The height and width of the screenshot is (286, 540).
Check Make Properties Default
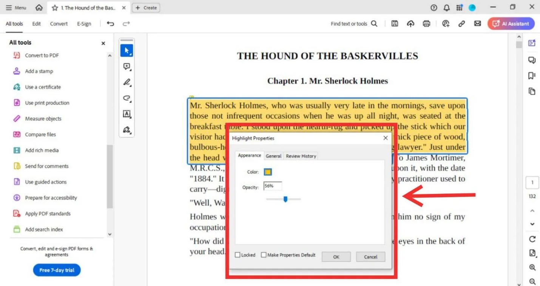264,255
